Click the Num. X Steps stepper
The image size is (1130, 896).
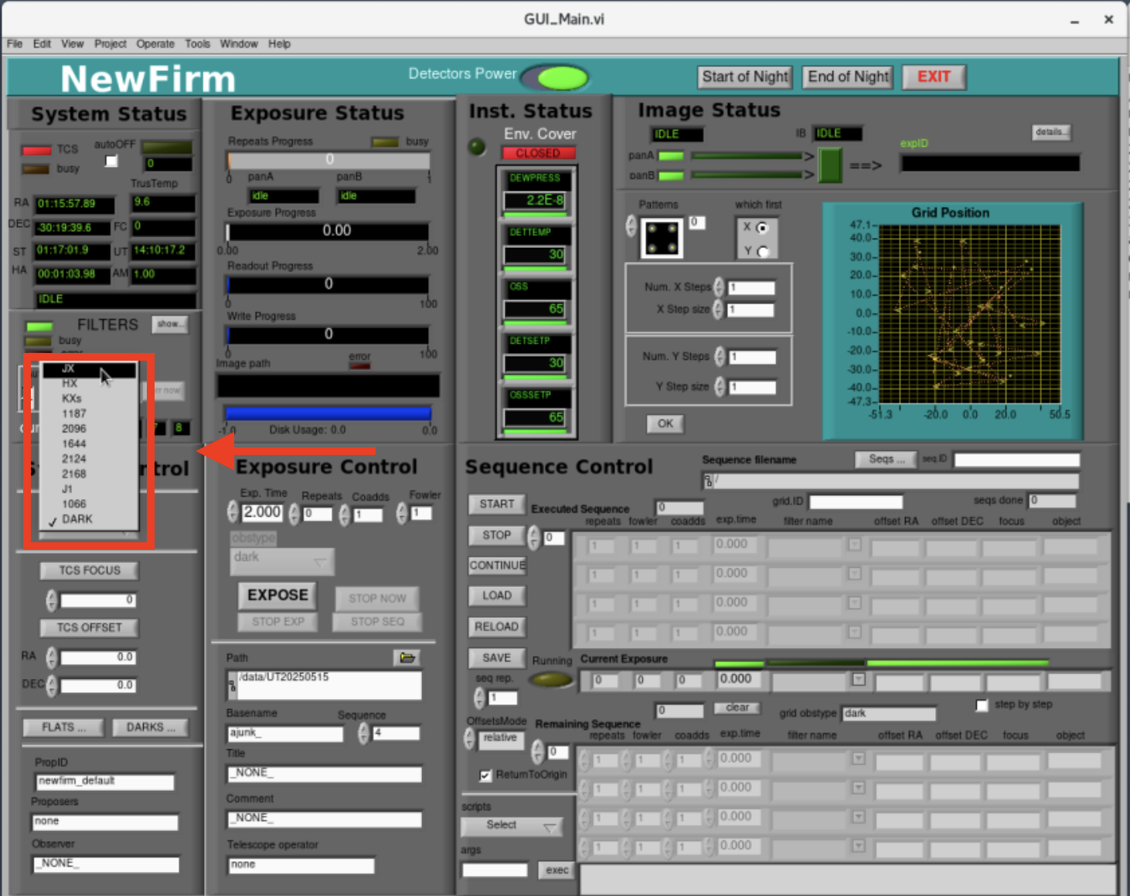[719, 287]
